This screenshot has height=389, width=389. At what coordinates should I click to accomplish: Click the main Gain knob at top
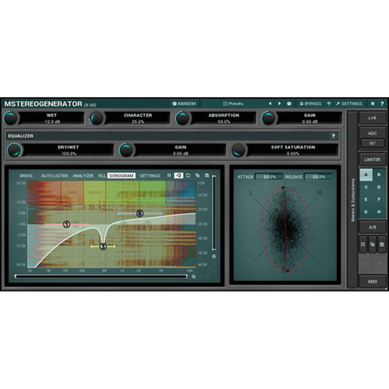tap(268, 118)
